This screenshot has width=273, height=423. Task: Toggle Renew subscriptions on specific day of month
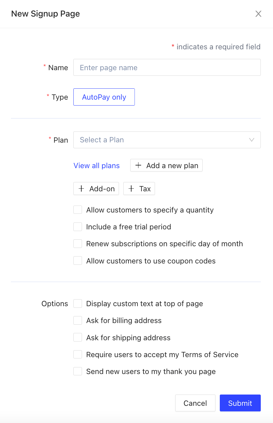[x=78, y=244]
